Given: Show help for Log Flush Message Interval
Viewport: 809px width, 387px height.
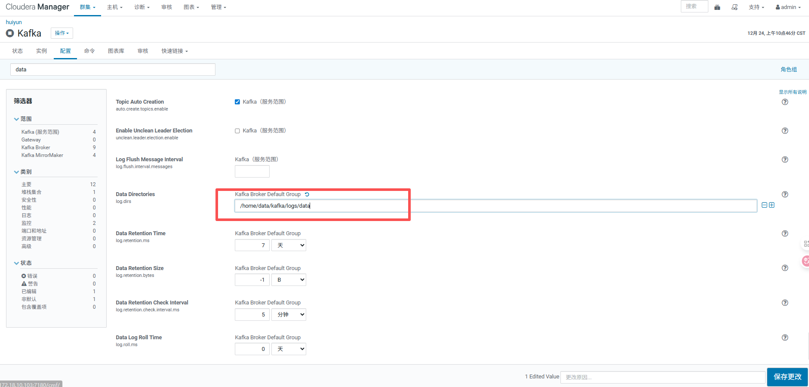Looking at the screenshot, I should [x=785, y=160].
